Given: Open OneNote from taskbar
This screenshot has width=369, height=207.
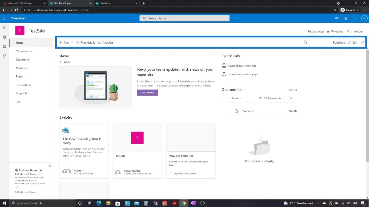Looking at the screenshot, I should pyautogui.click(x=193, y=203).
